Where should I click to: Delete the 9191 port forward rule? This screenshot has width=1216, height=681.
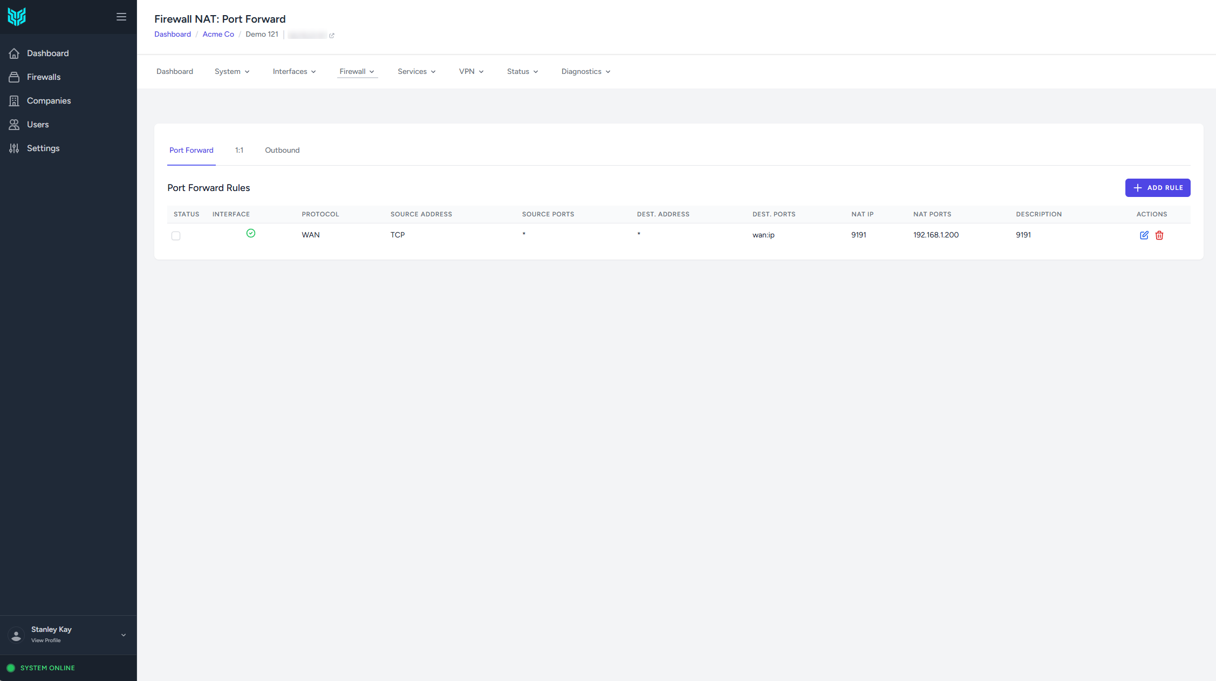[x=1159, y=235]
